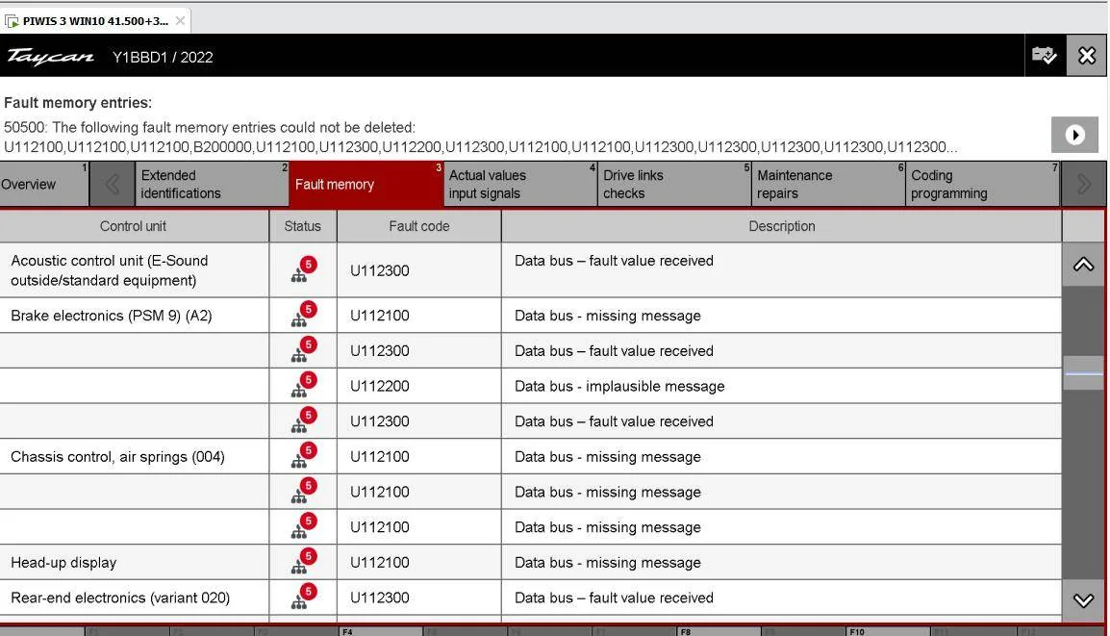
Task: Click the F10 function key button
Action: 889,631
